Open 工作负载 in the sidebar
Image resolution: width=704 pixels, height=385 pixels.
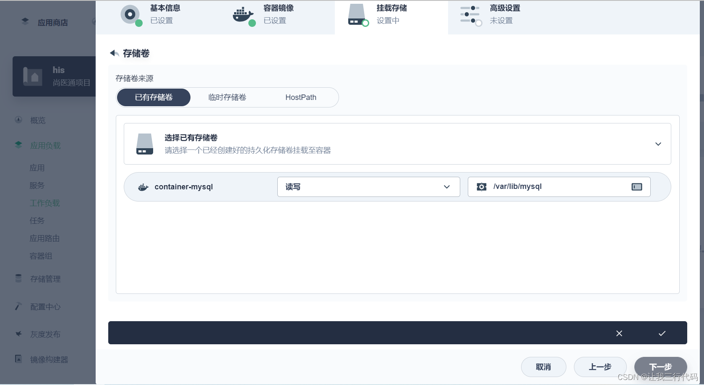(x=44, y=203)
